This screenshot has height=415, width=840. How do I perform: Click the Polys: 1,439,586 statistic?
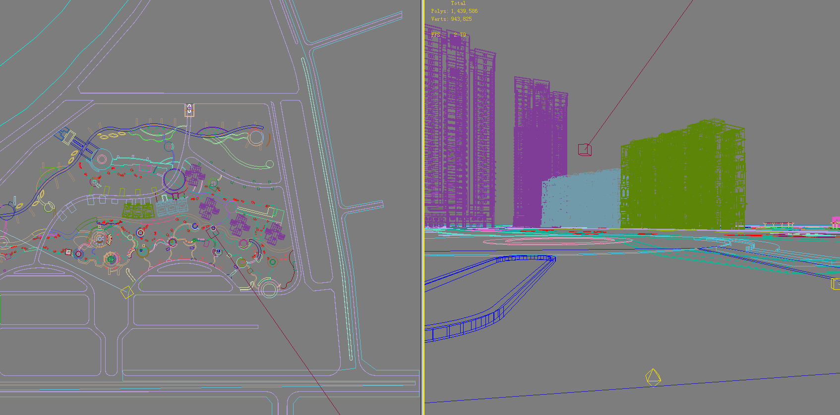454,11
